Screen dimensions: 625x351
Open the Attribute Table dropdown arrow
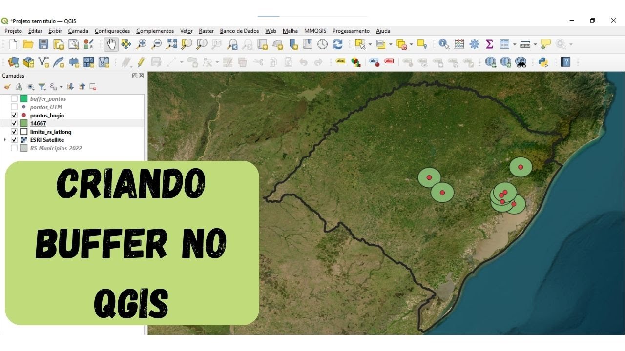click(x=514, y=44)
